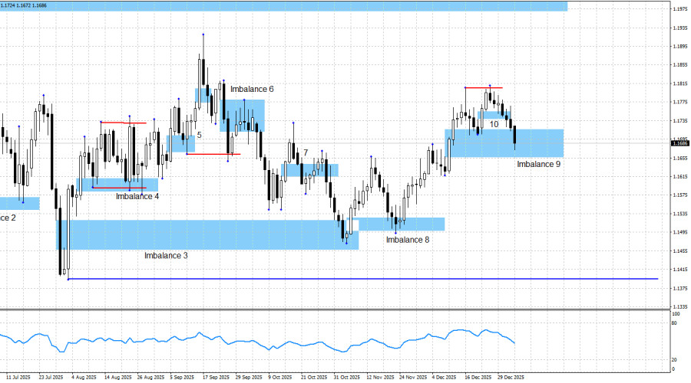This screenshot has width=691, height=383.
Task: Select the label 10 in blue zone
Action: [x=494, y=123]
